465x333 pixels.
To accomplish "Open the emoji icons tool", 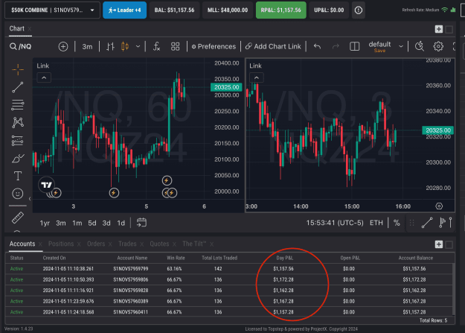I will [18, 194].
